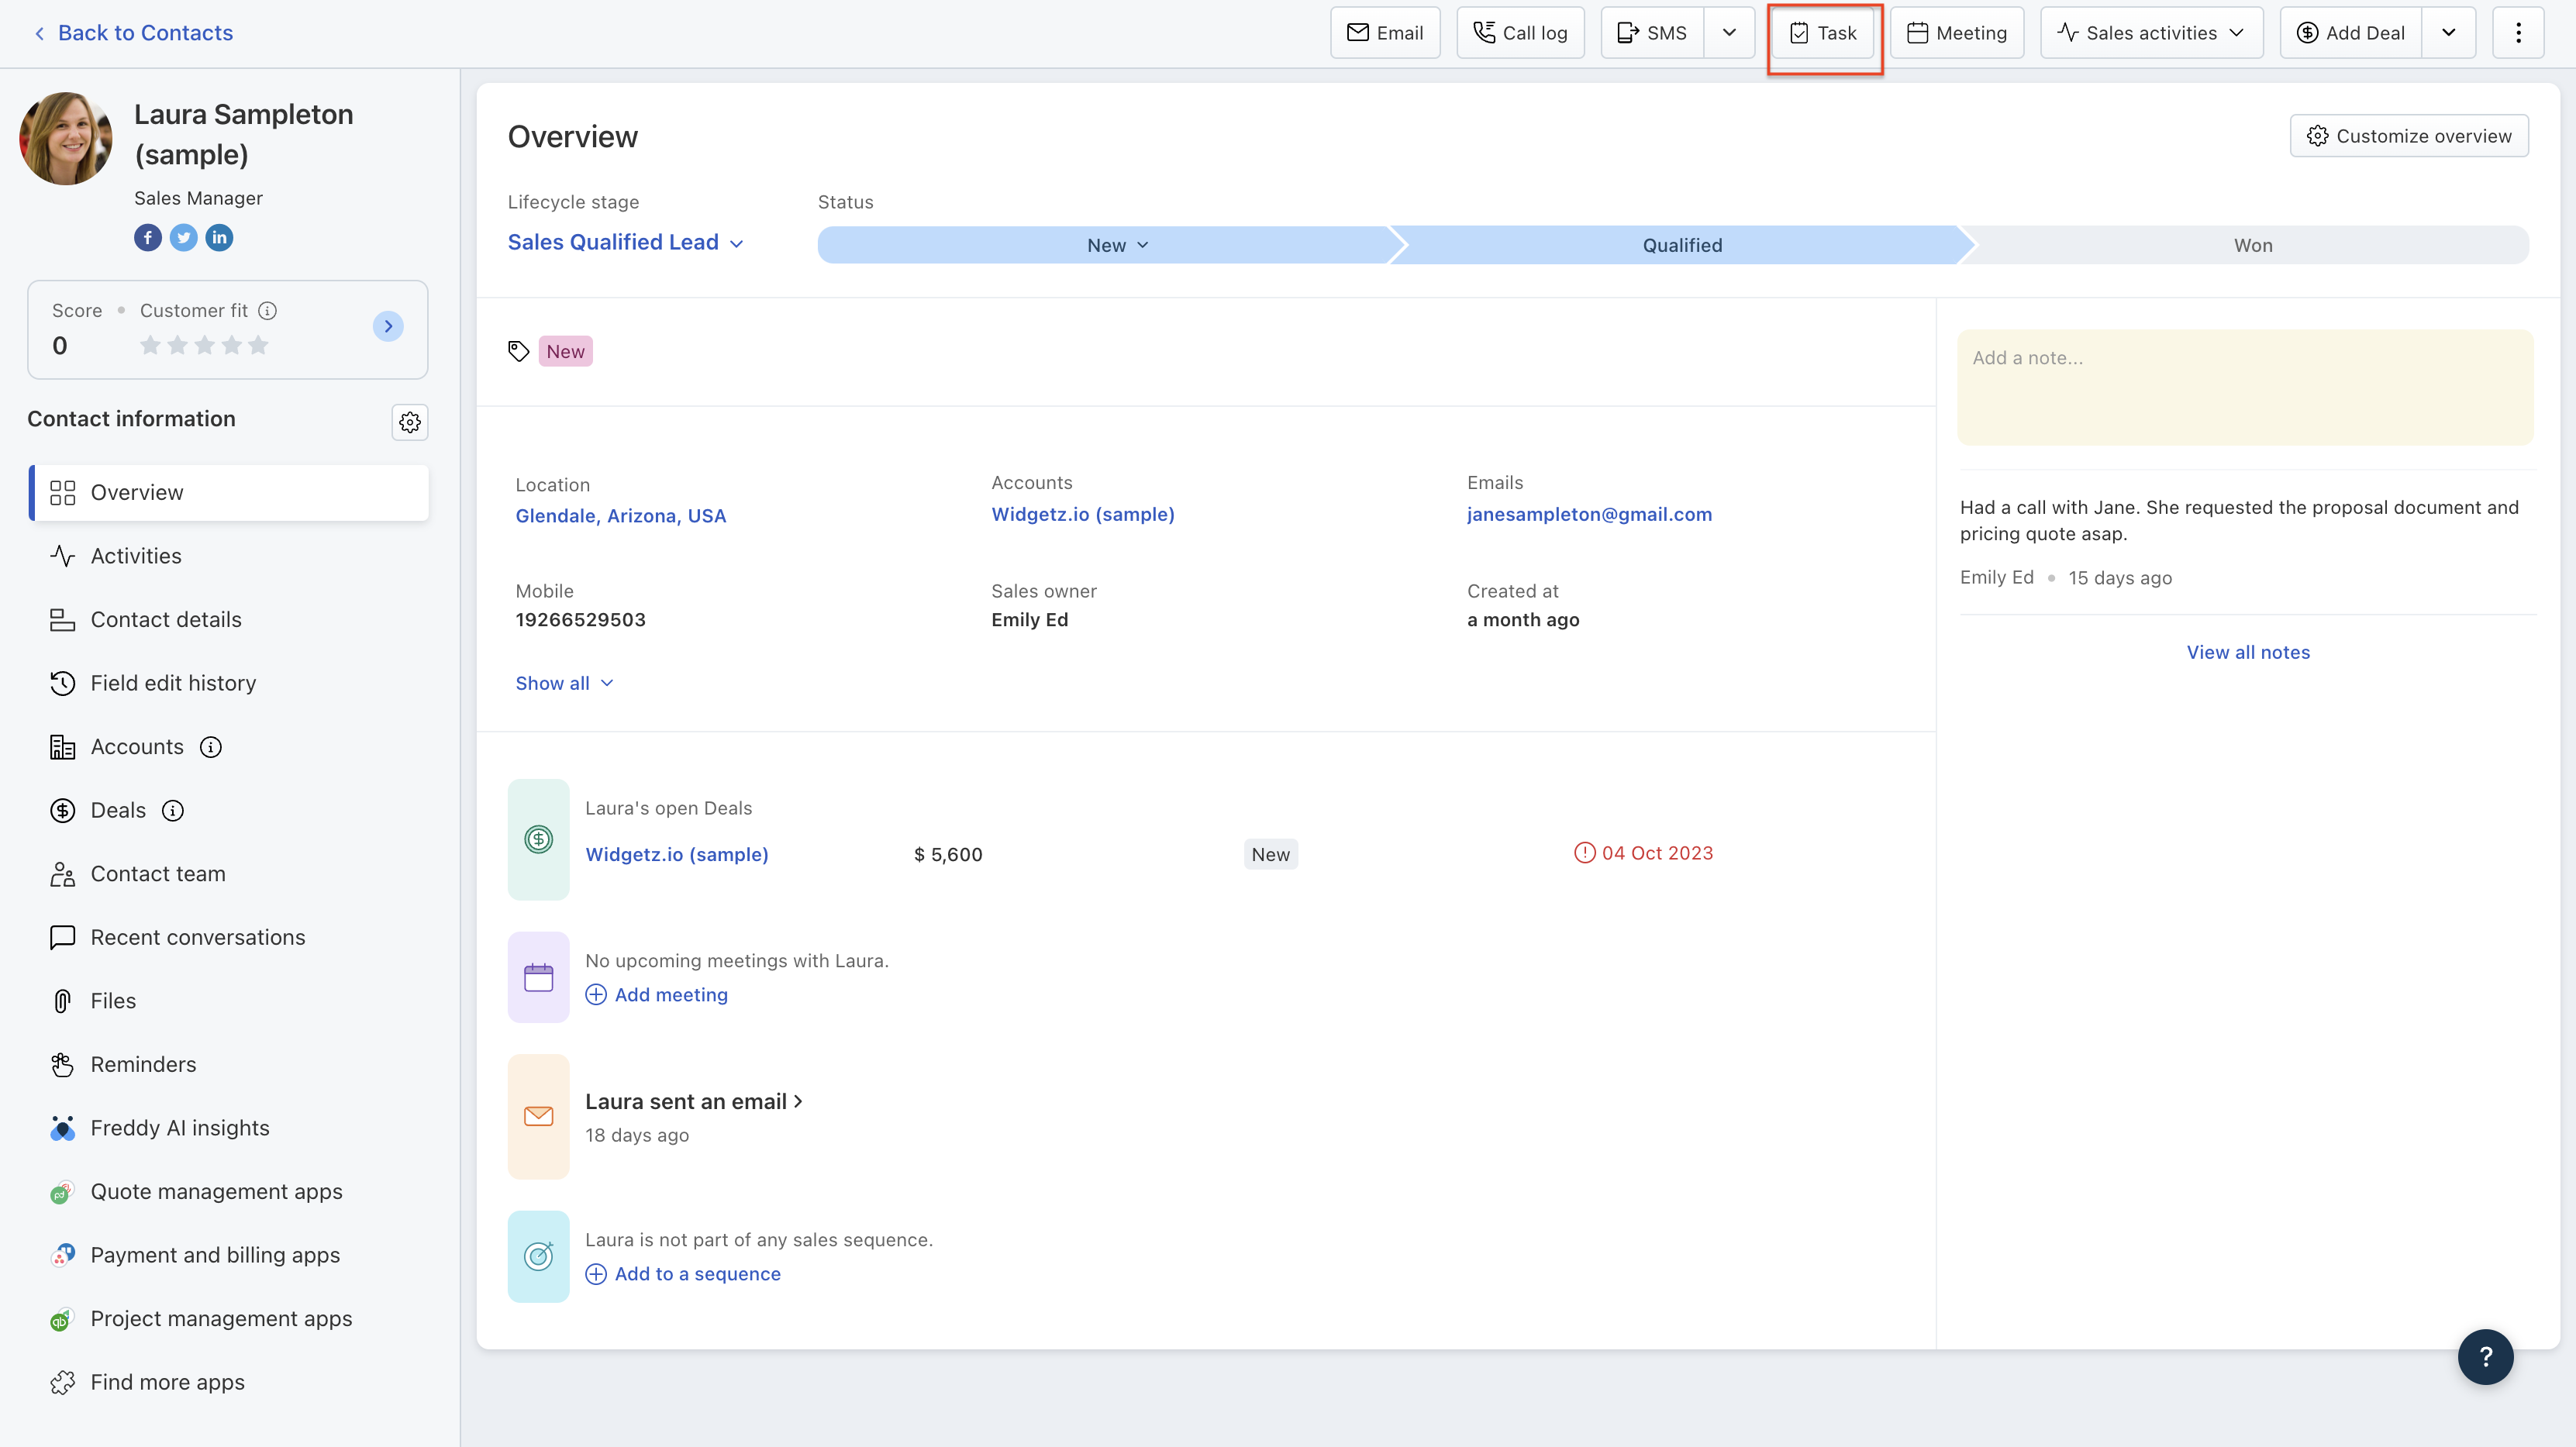Click the Customer fit info icon
This screenshot has width=2576, height=1447.
[x=268, y=311]
